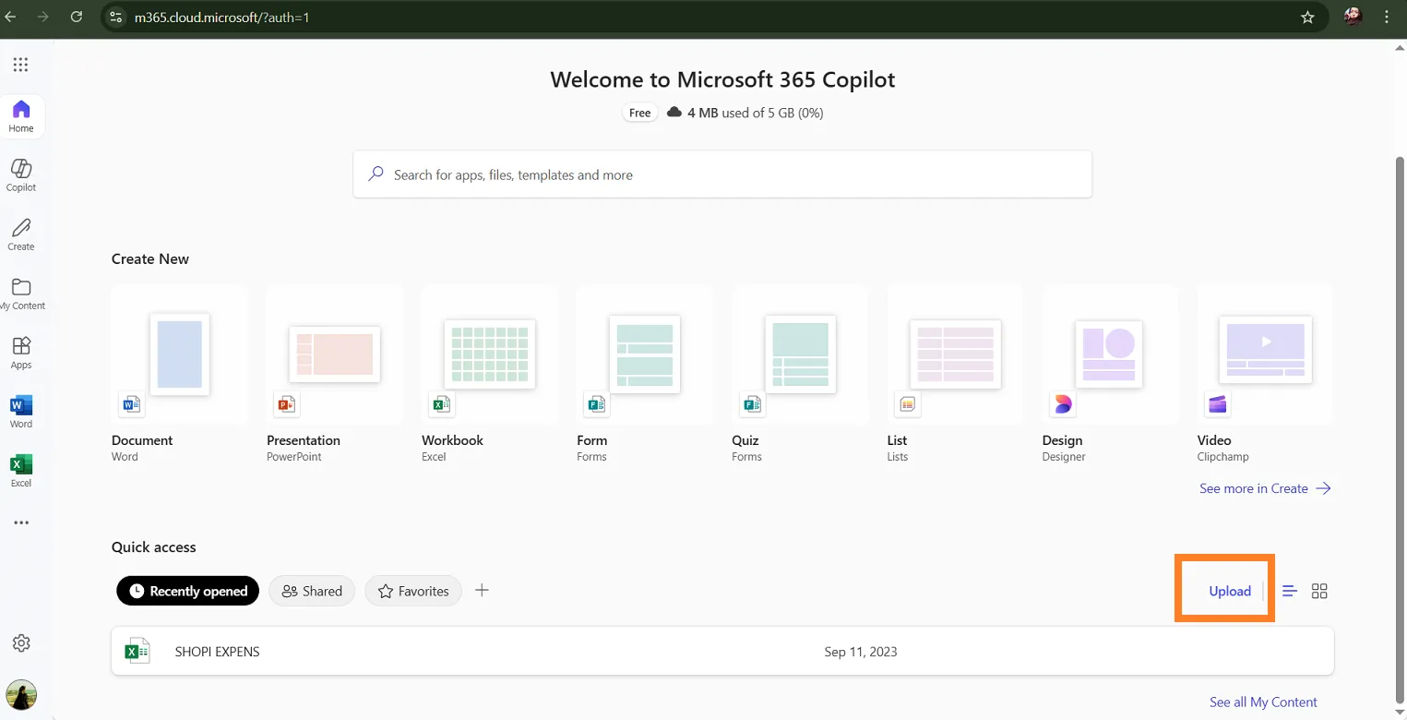Open the browser three-dot menu
Viewport: 1407px width, 720px height.
point(1387,17)
